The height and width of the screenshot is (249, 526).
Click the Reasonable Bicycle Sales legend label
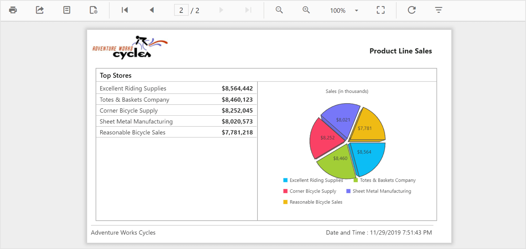point(316,202)
